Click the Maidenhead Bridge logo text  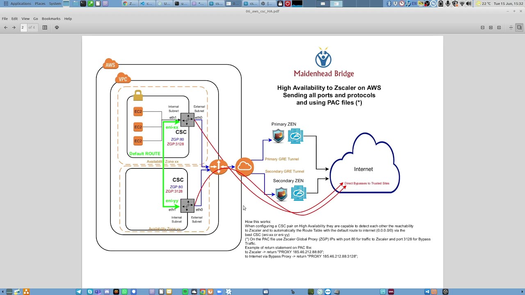(324, 74)
